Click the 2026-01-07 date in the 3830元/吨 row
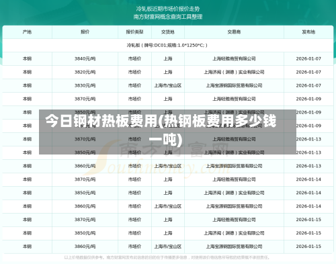 click(308, 85)
